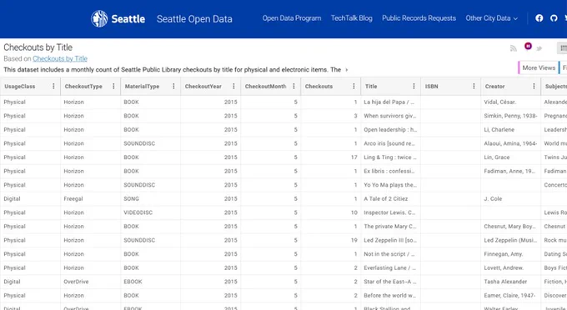Sort by the Title column header
567x310 pixels.
coord(371,87)
